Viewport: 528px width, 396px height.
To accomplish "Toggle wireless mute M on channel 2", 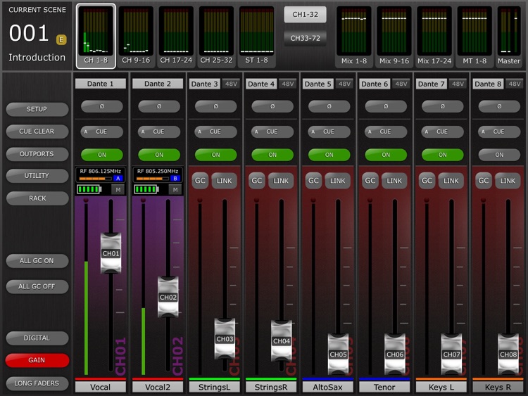I will coord(175,190).
